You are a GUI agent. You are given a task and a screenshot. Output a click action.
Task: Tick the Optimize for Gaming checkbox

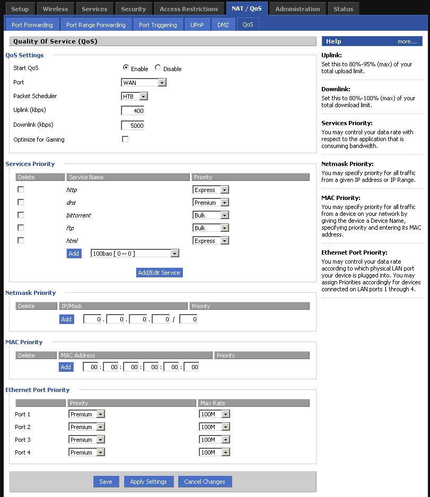125,139
